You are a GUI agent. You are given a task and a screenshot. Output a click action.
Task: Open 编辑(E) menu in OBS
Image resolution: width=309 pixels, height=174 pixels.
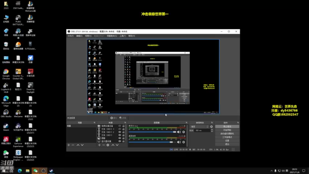(x=79, y=36)
